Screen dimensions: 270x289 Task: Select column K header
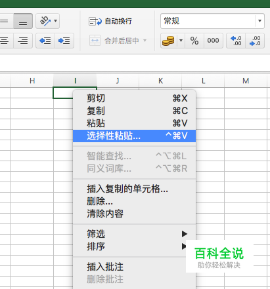(x=160, y=81)
